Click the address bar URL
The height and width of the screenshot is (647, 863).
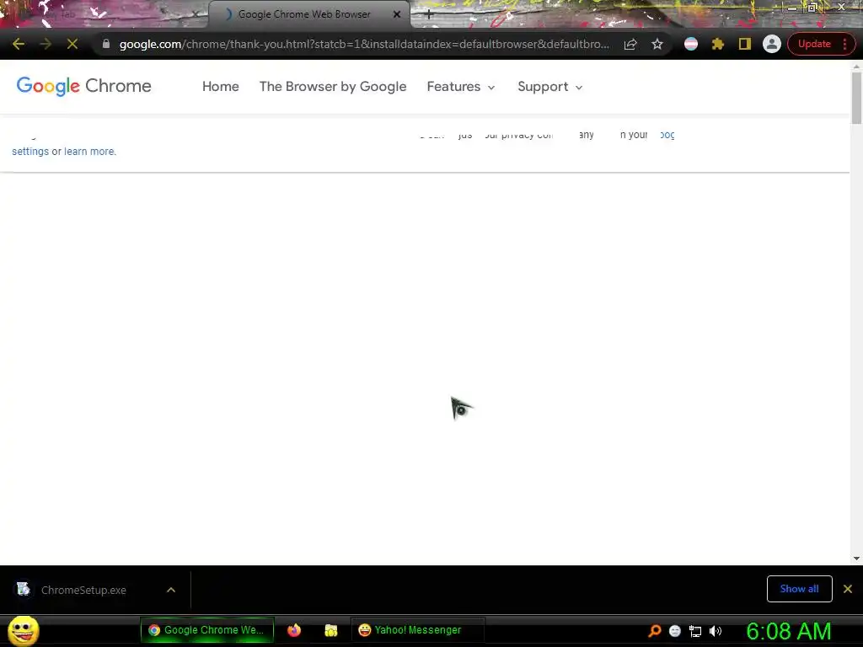pos(364,44)
